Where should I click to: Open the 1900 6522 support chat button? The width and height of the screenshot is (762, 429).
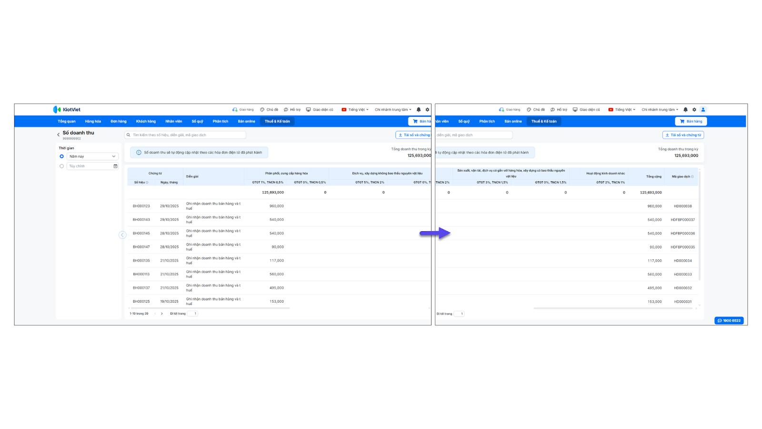click(x=729, y=321)
